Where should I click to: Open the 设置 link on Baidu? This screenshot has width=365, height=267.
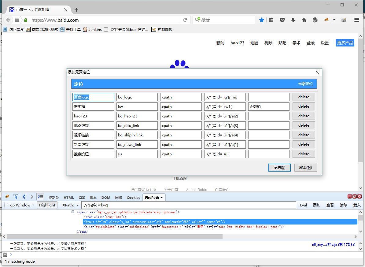pos(325,43)
